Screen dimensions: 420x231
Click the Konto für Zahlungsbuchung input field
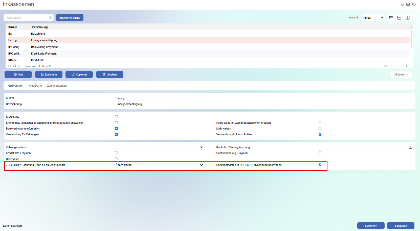363,147
